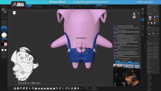Open the dotted stroke type thumbnail
This screenshot has height=91, width=161.
4,17
